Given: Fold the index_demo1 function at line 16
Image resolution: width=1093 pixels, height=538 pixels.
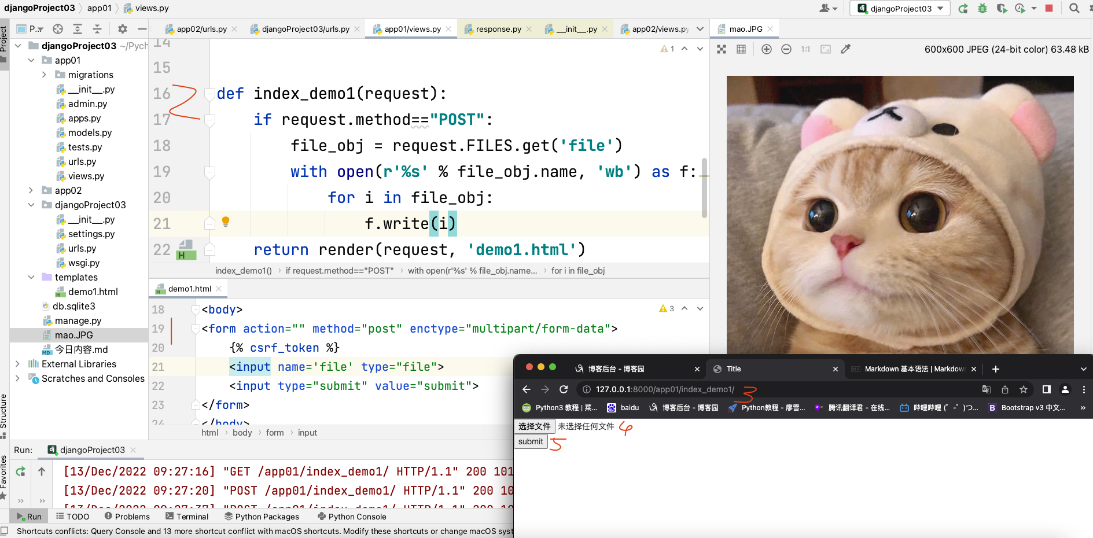Looking at the screenshot, I should pyautogui.click(x=210, y=94).
